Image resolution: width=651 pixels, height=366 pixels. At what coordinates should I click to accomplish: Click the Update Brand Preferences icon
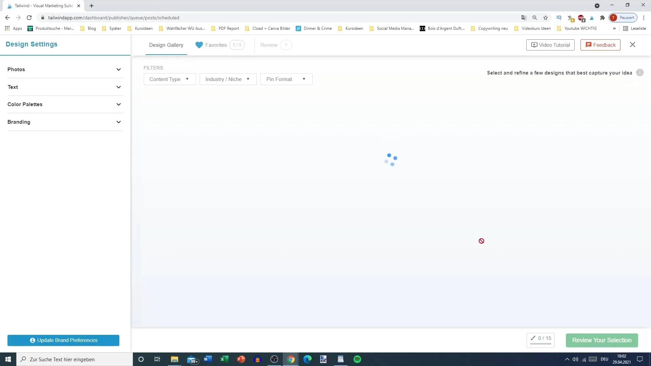pyautogui.click(x=32, y=340)
